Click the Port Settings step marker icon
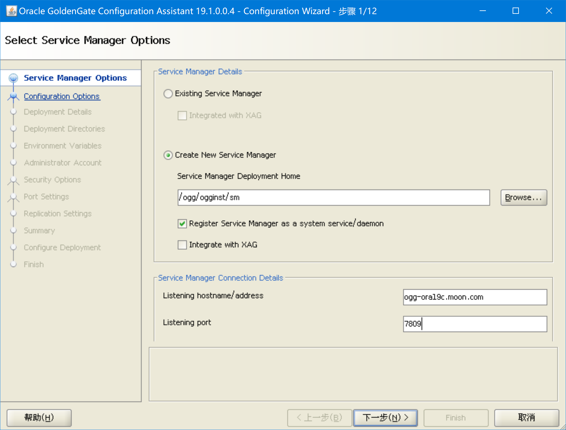The height and width of the screenshot is (430, 566). [14, 197]
